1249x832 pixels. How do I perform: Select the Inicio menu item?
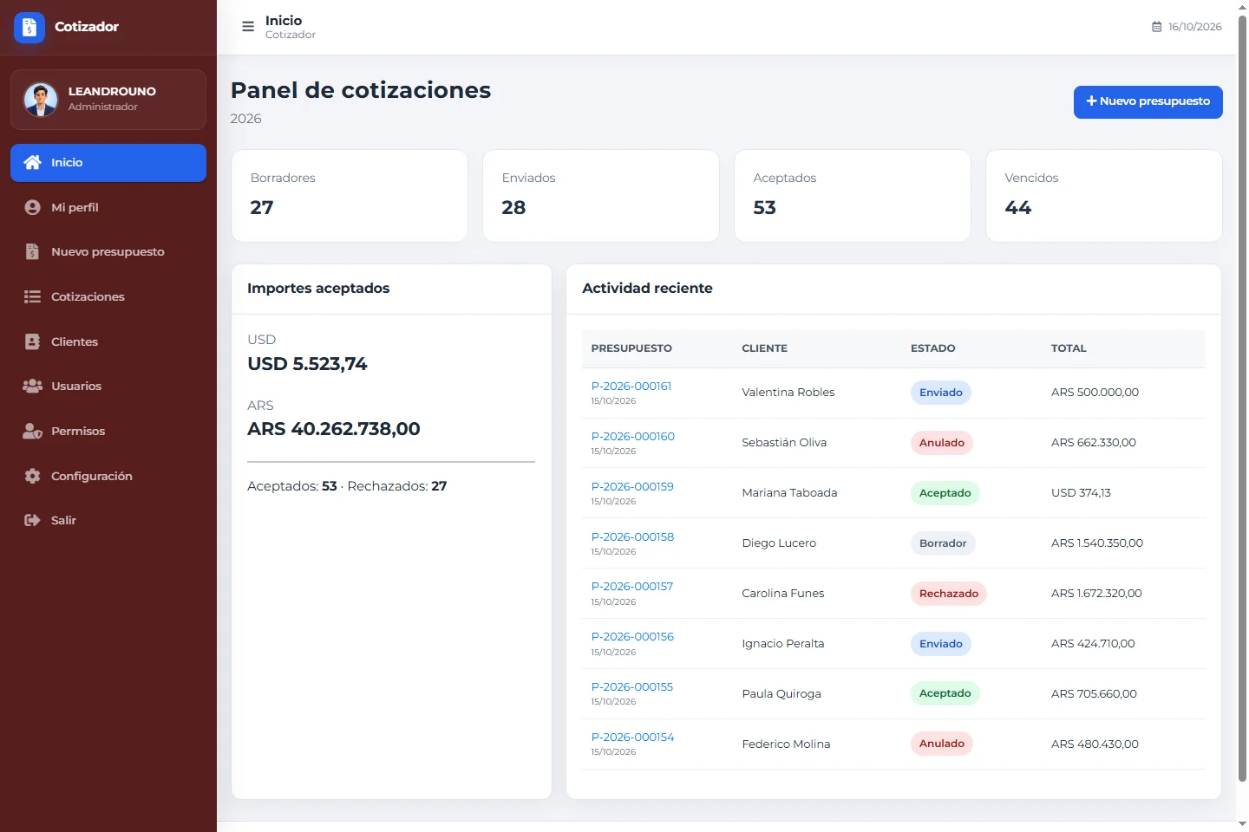[x=108, y=163]
